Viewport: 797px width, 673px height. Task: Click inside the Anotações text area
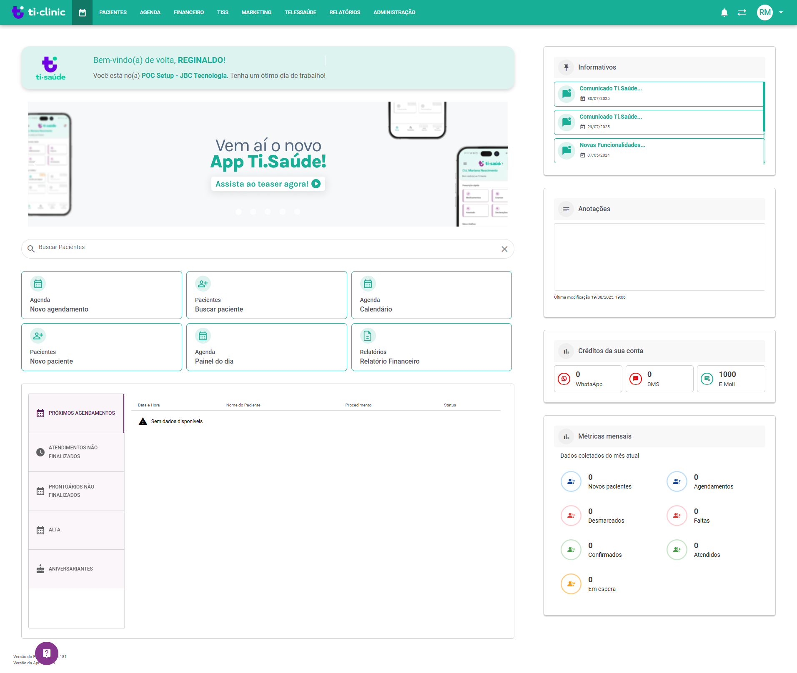coord(659,257)
